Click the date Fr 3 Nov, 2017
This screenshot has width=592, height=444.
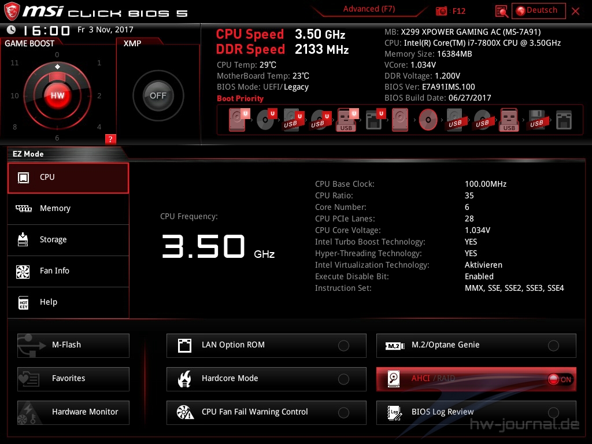pyautogui.click(x=105, y=29)
